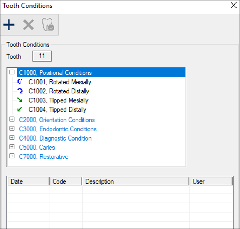Viewport: 240px width, 229px height.
Task: Select C1004, Tipped Distally item
Action: [x=57, y=109]
